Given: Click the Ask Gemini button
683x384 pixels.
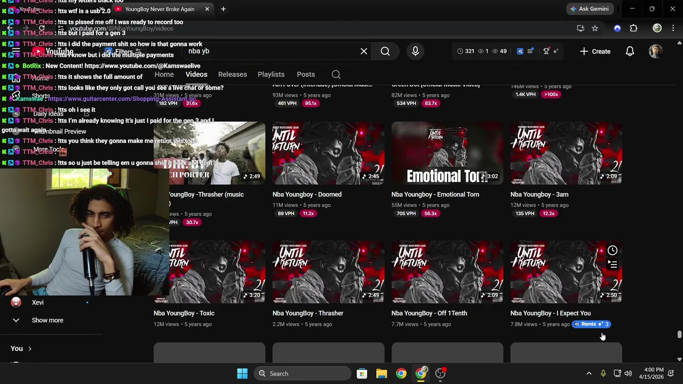Looking at the screenshot, I should [589, 9].
